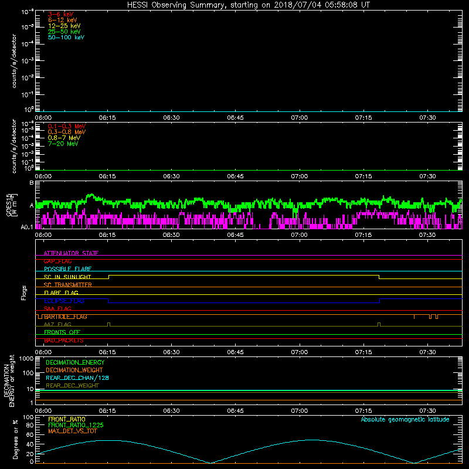Click the 06:45 tick label under GOES panel
The image size is (469, 469).
tap(236, 235)
